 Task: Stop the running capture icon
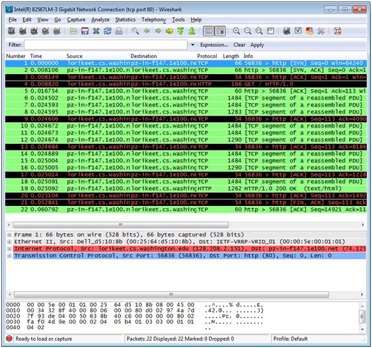point(46,31)
